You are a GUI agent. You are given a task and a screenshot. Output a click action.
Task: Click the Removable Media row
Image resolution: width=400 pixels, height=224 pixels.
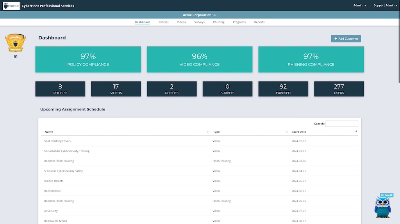pyautogui.click(x=200, y=221)
